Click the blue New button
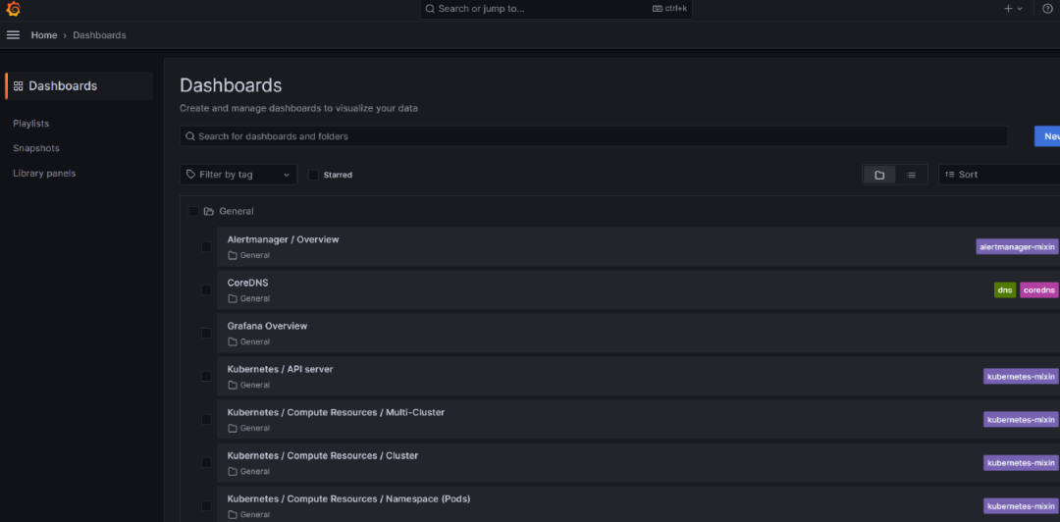 [1047, 136]
